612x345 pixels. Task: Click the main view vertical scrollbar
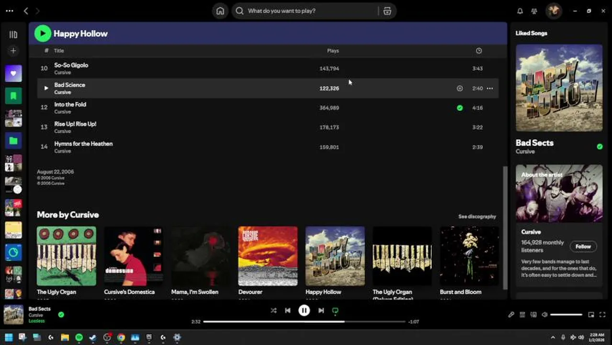pyautogui.click(x=504, y=228)
